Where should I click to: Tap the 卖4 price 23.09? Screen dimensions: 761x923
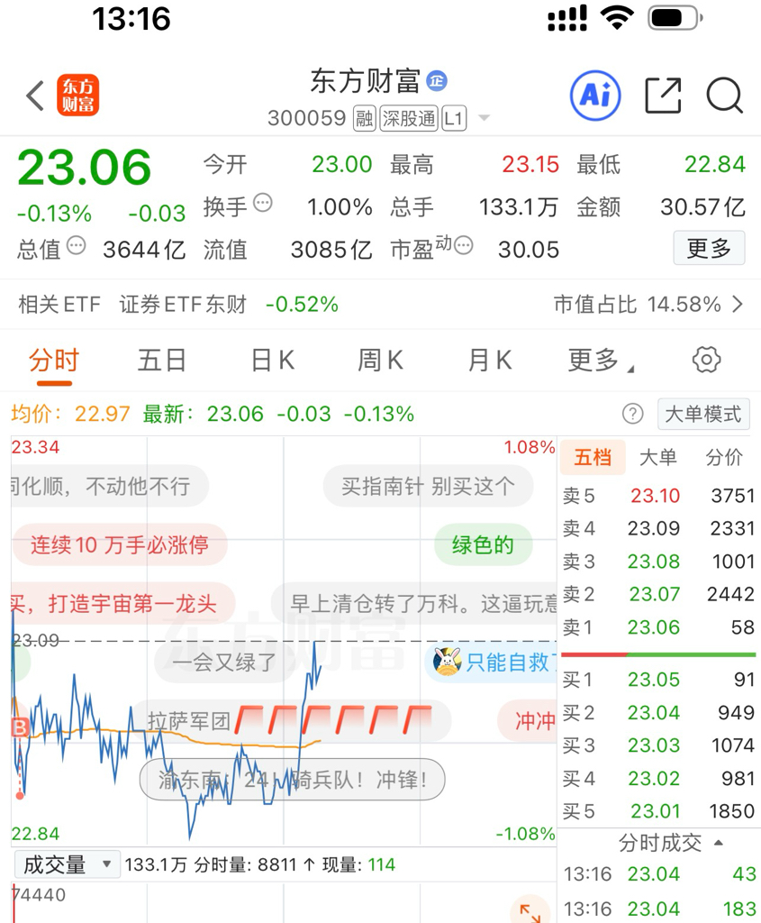pos(653,528)
